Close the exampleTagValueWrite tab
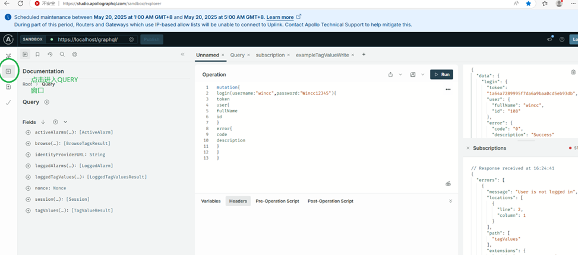This screenshot has height=255, width=578. (x=352, y=55)
